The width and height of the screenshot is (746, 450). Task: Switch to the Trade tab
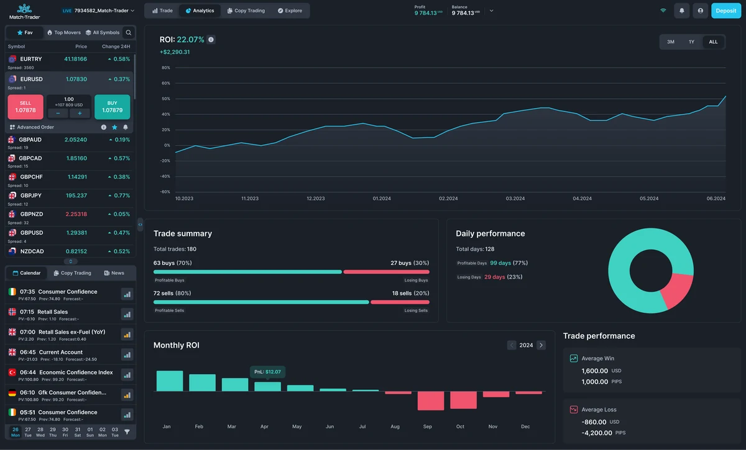(x=163, y=11)
